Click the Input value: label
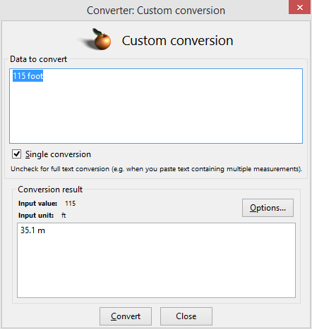This screenshot has width=312, height=329. tap(37, 204)
